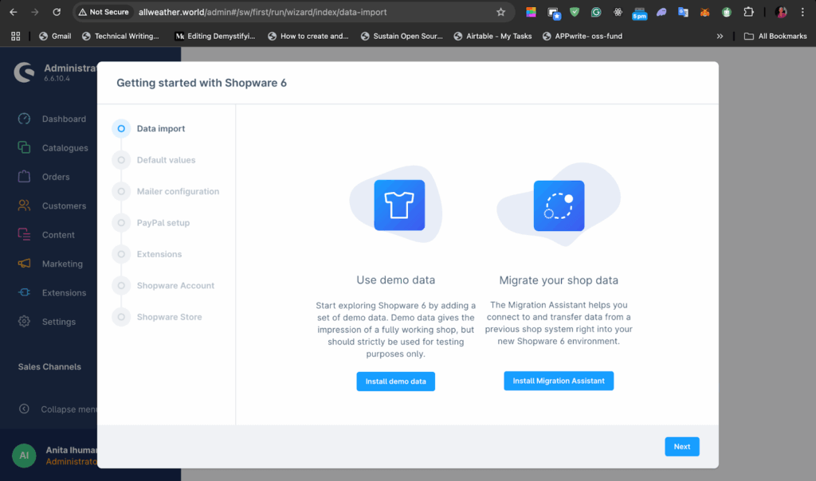The image size is (816, 481).
Task: Open the Technical Writing bookmark
Action: coord(121,36)
